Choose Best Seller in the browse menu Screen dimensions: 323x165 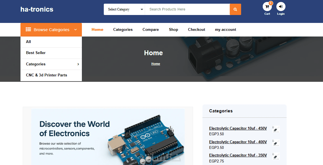[x=51, y=53]
